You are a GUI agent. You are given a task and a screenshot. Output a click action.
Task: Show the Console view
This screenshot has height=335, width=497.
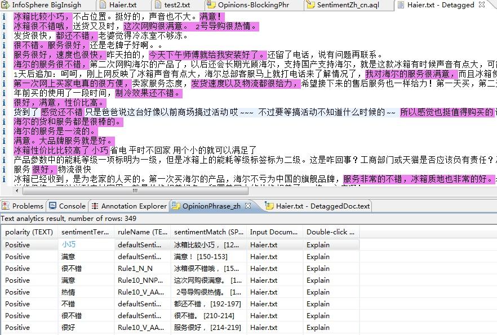coord(68,206)
